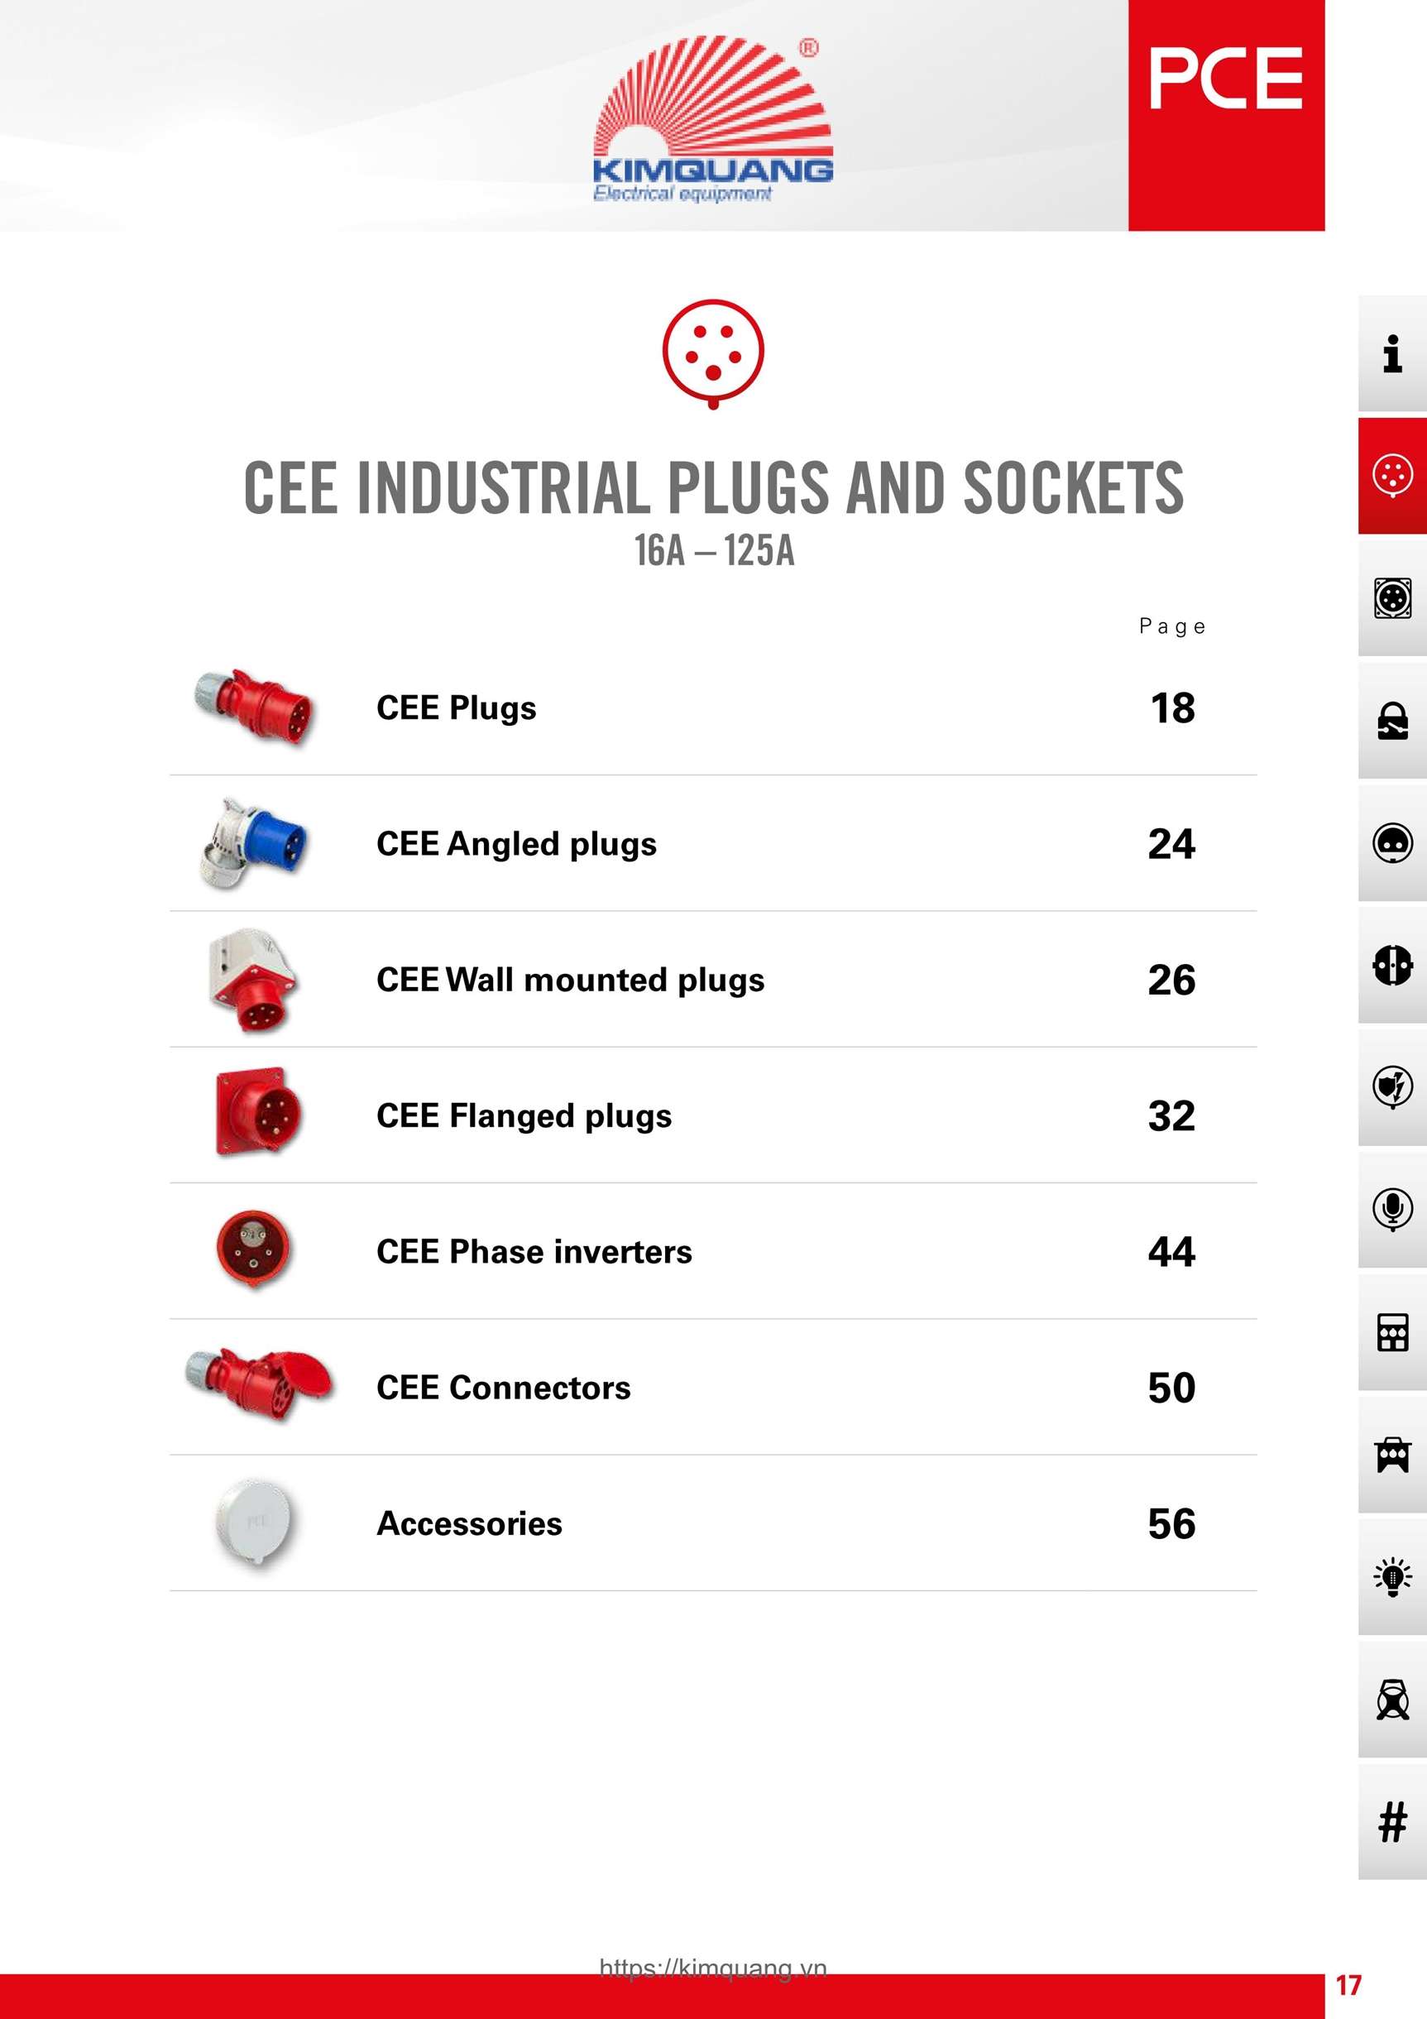The width and height of the screenshot is (1427, 2019).
Task: Click the CEE Flanged plugs product image
Action: pos(257,1112)
